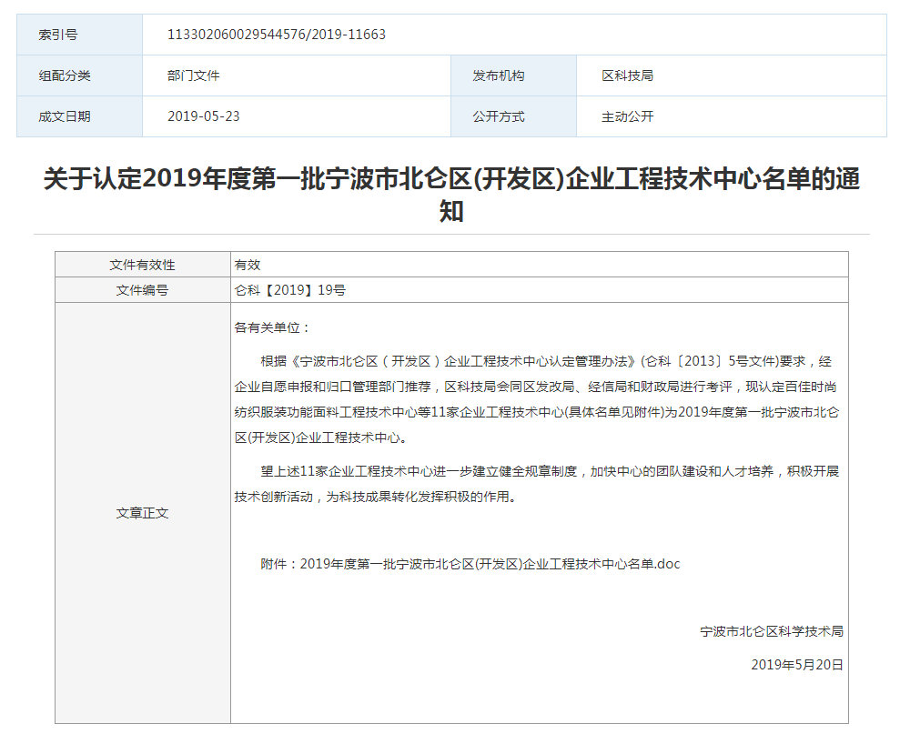900x734 pixels.
Task: Click the 文件编号 row label
Action: click(x=142, y=290)
